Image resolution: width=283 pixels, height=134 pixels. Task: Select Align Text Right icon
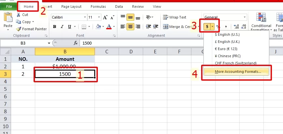138,27
